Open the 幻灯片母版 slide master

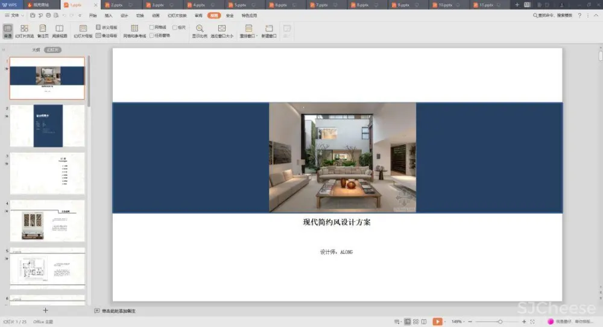[x=83, y=31]
